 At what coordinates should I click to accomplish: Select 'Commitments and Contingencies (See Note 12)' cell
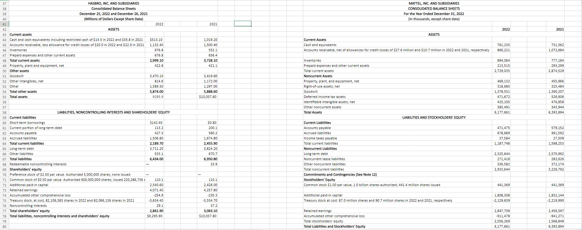(340, 174)
